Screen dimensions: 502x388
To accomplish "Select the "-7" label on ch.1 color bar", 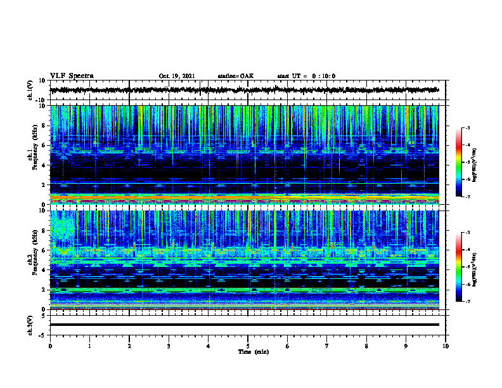I will pos(467,197).
